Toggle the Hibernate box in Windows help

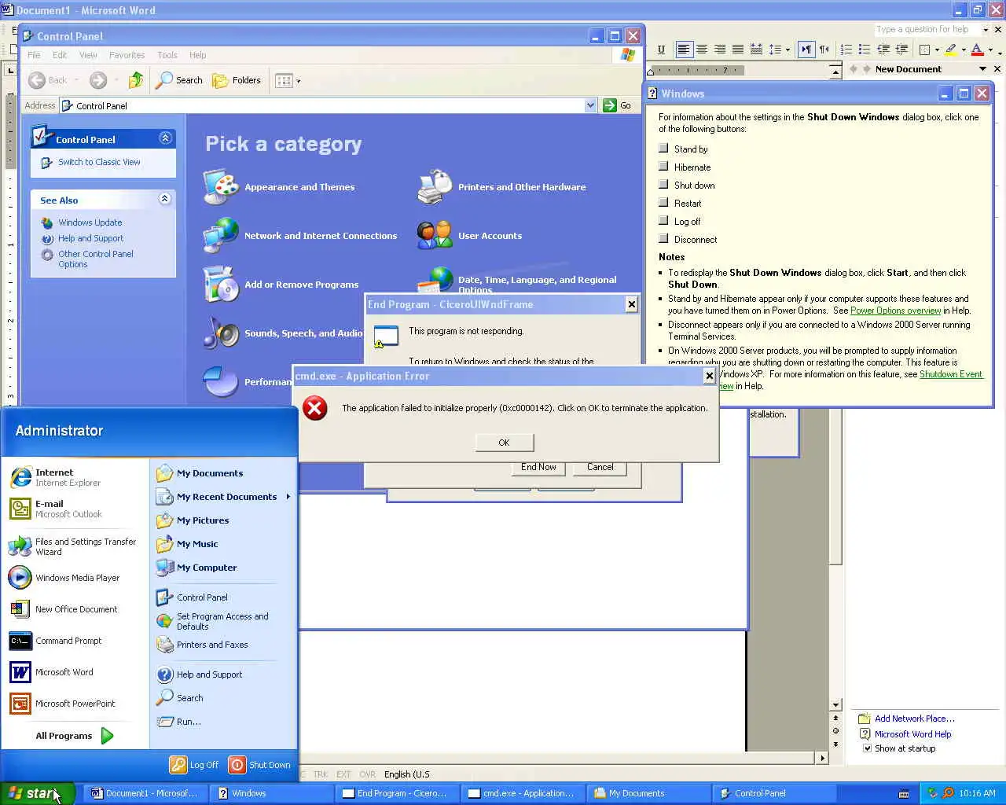663,166
